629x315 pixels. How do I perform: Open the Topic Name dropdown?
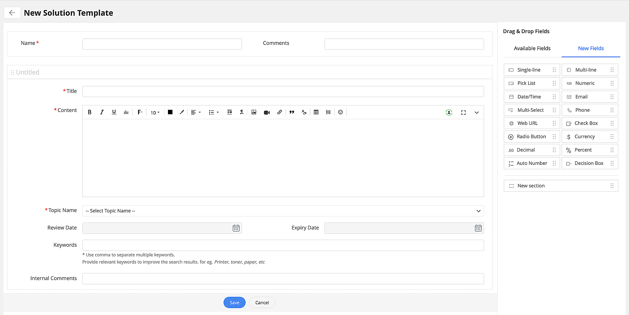pos(283,211)
